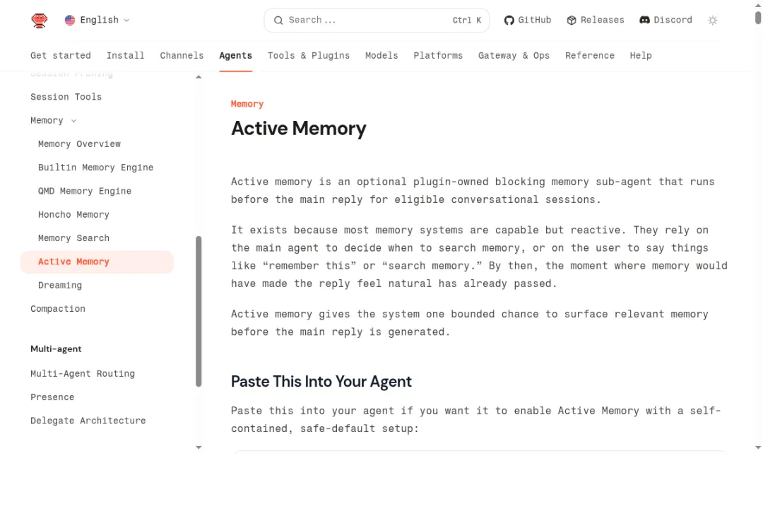This screenshot has width=763, height=509.
Task: Click the sidebar vertical scrollbar thumb
Action: click(199, 311)
